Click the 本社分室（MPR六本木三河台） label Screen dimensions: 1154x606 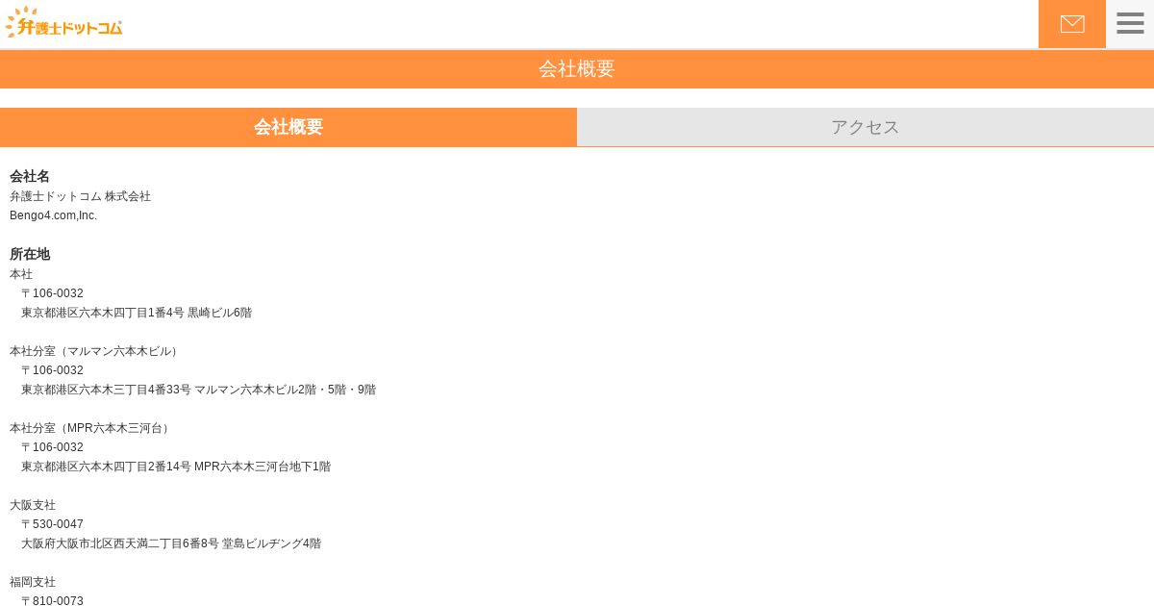[x=91, y=428]
